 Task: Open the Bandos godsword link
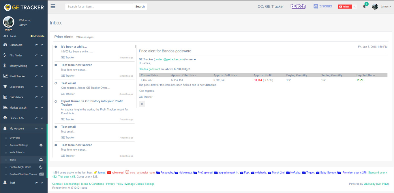coord(149,69)
